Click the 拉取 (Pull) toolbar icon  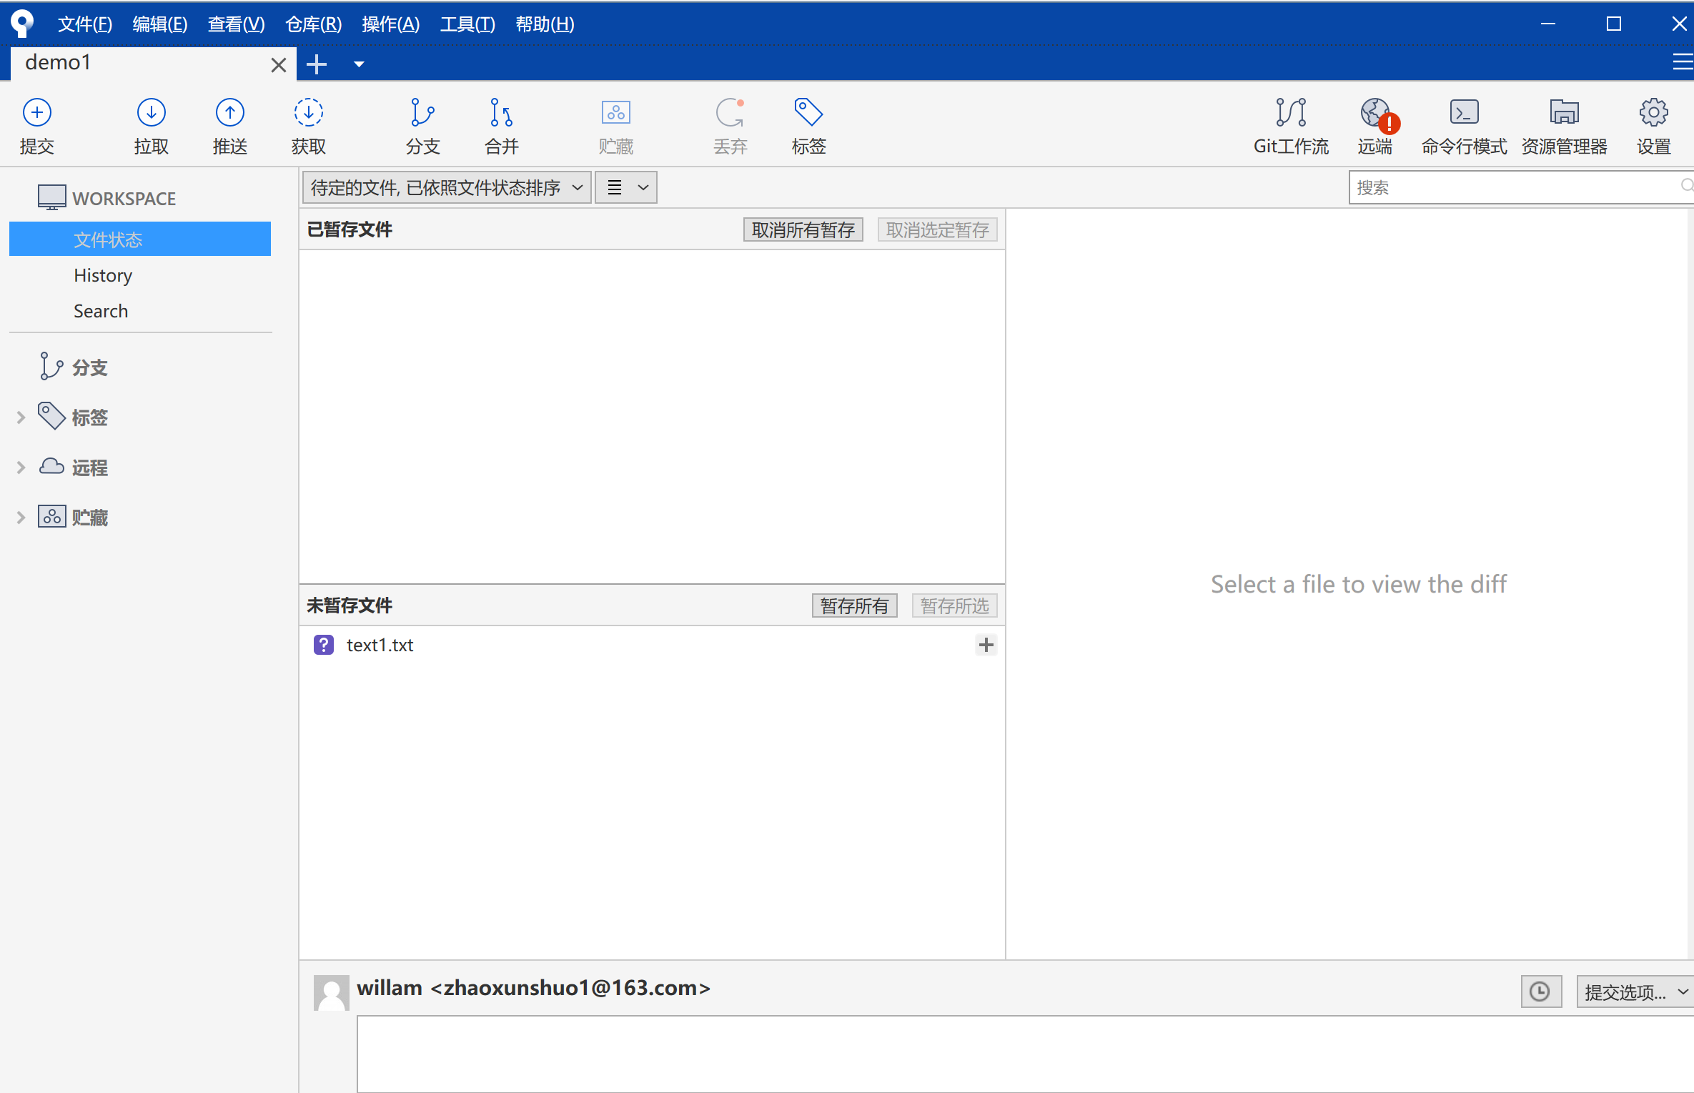coord(151,114)
